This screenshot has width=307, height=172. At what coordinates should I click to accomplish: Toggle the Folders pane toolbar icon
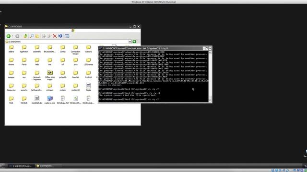pos(37,36)
